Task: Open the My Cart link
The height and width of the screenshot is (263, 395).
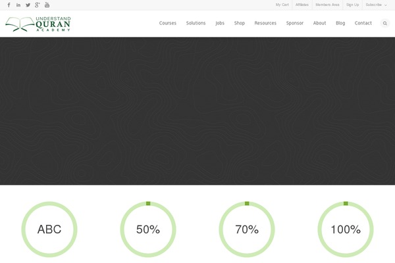Action: (282, 5)
